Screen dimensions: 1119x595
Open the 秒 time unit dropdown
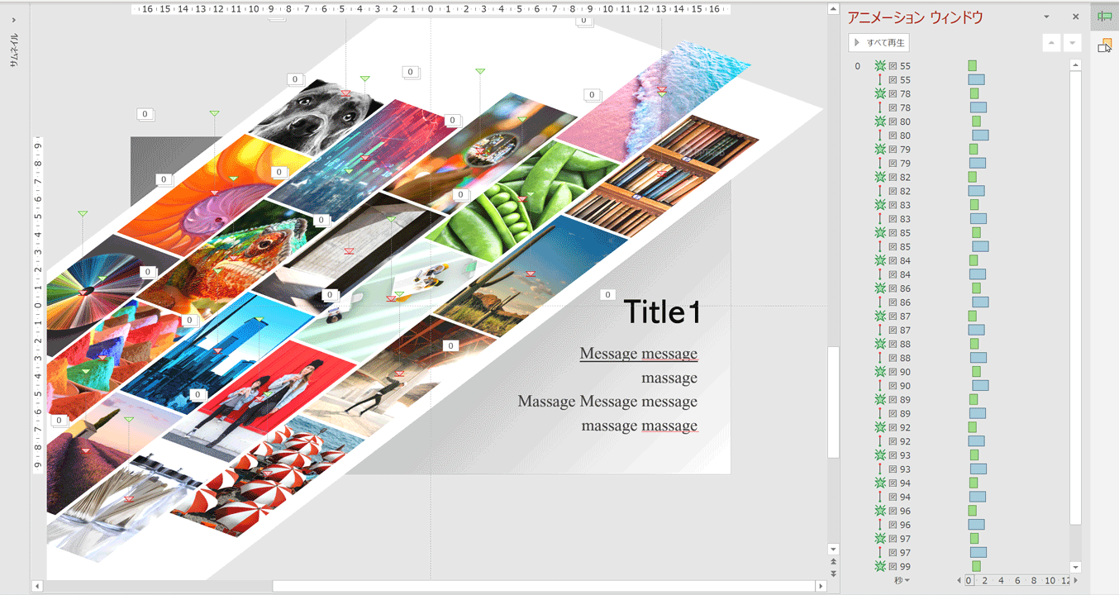point(902,580)
